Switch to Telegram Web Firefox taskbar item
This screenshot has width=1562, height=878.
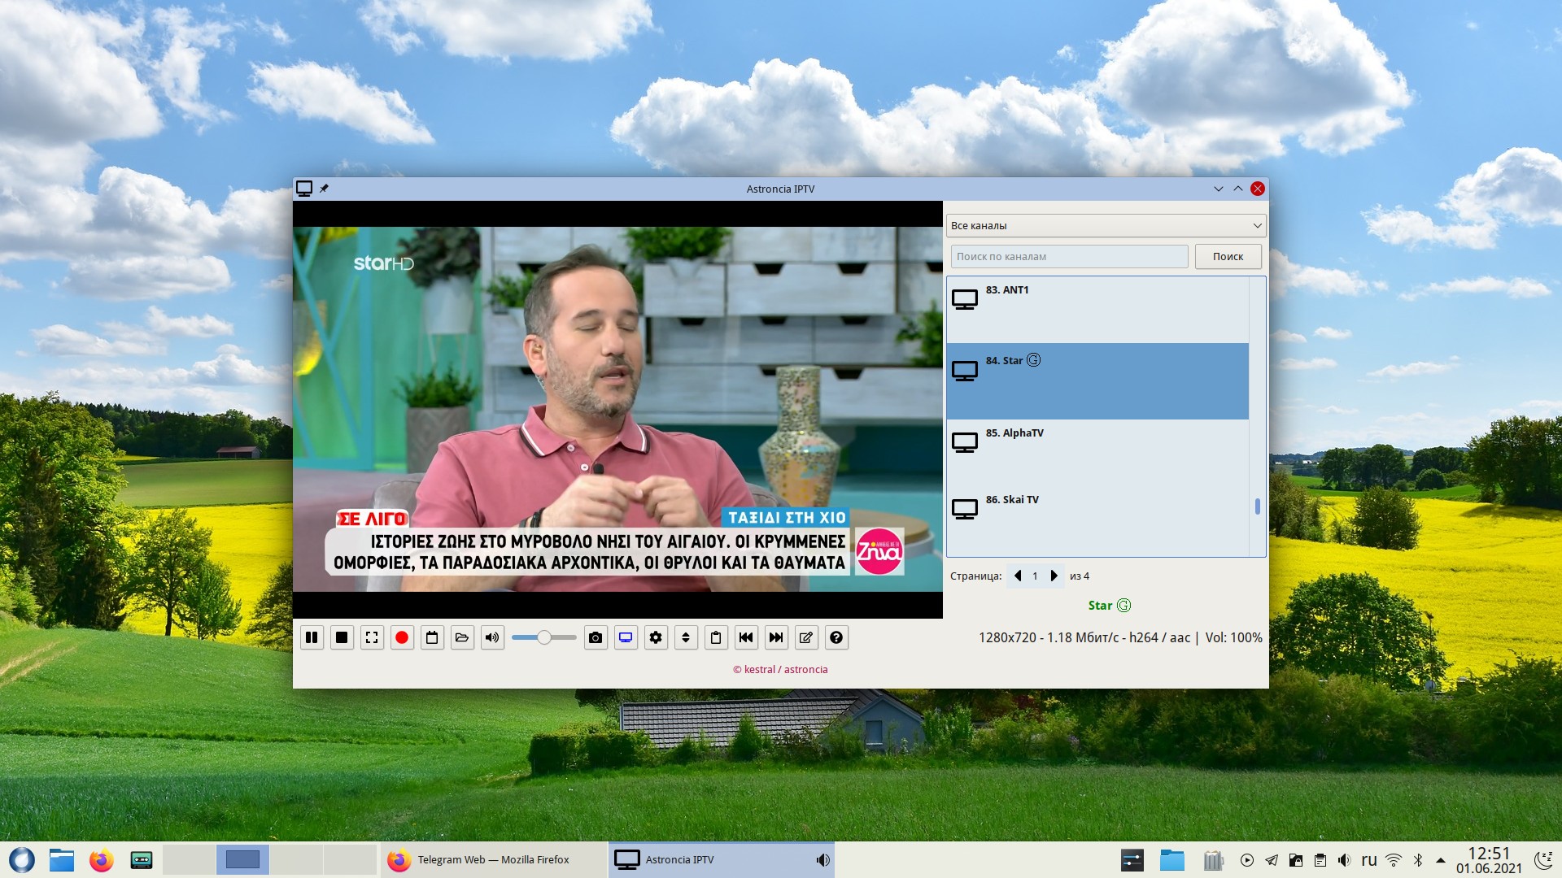tap(493, 860)
